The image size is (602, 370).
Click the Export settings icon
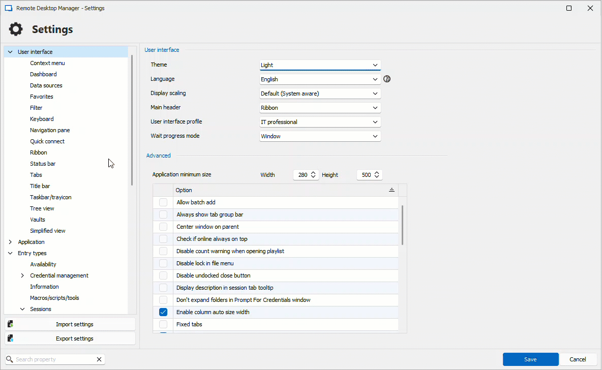(11, 338)
